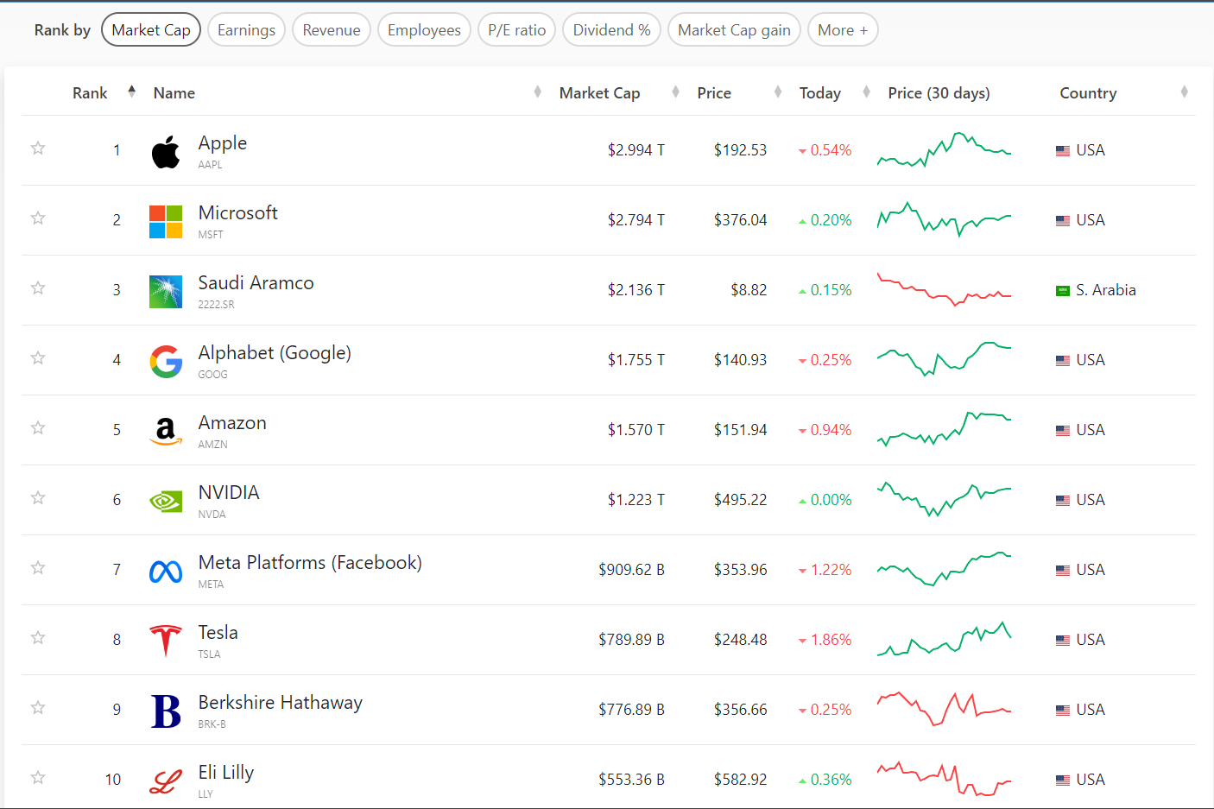
Task: Open the Apple company page link
Action: (223, 143)
